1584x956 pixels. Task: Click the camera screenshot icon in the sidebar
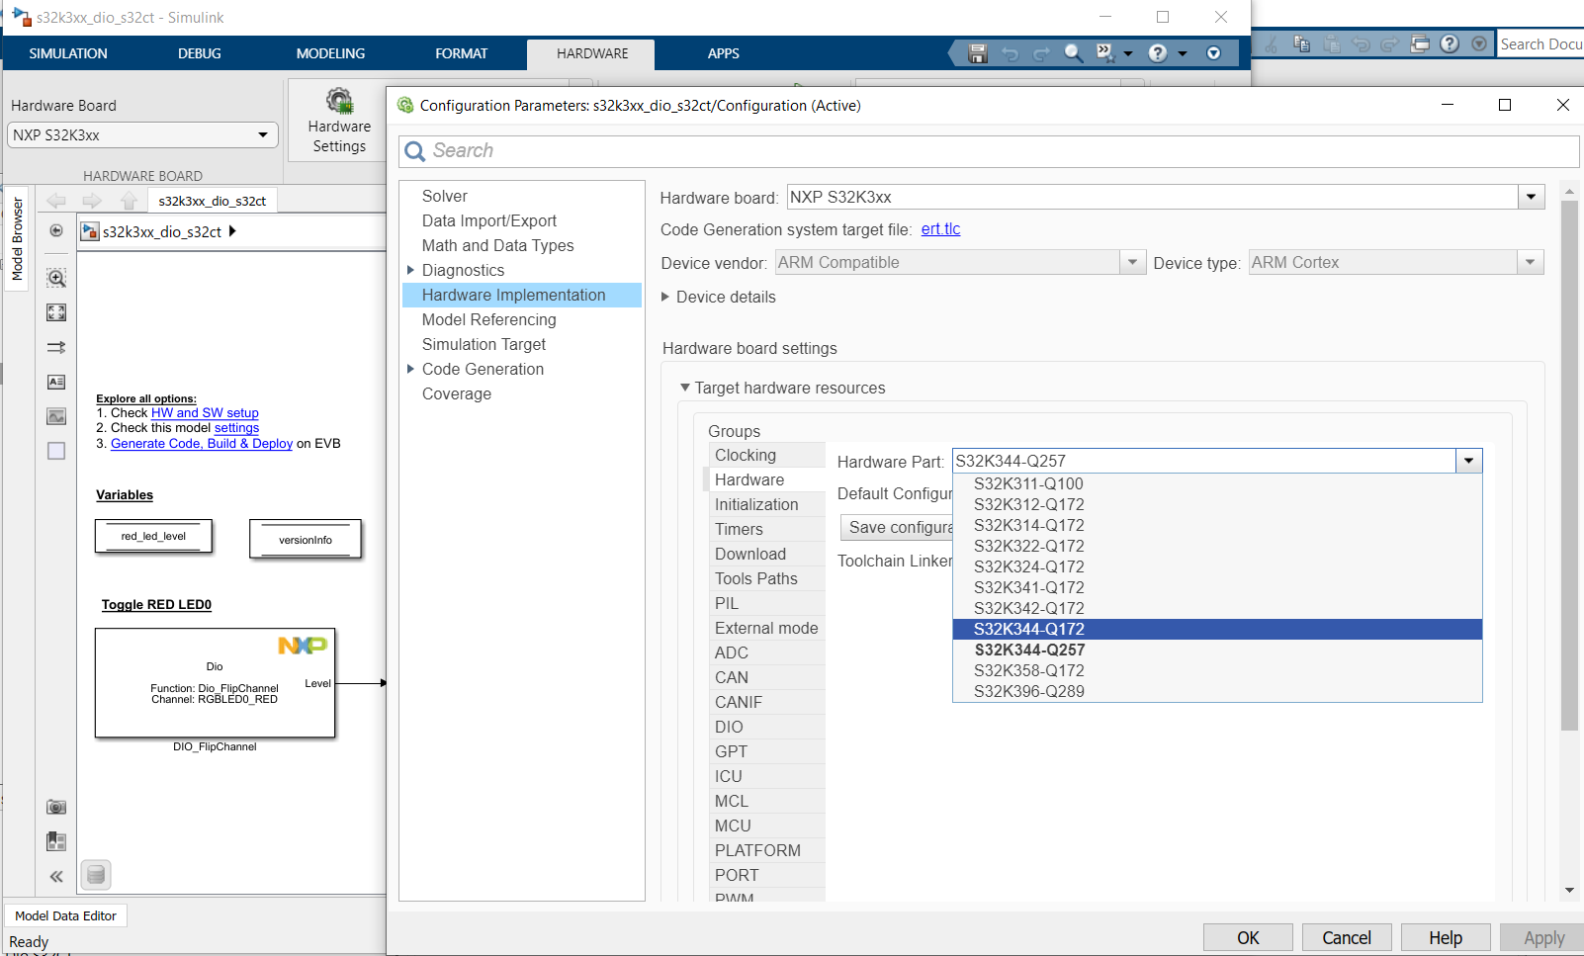coord(56,807)
